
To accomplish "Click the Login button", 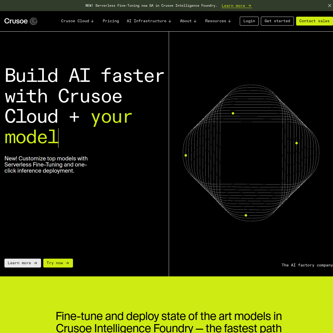I will pyautogui.click(x=249, y=21).
